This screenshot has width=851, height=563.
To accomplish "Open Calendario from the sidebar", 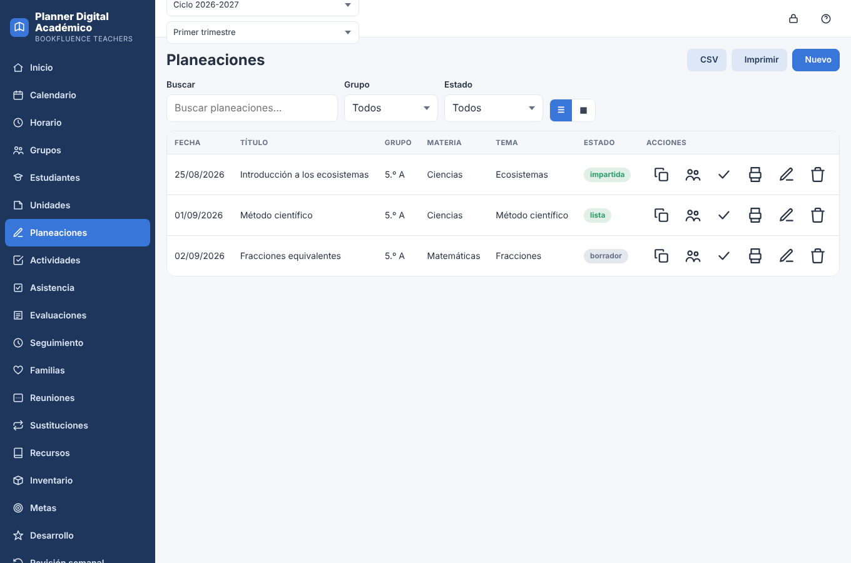I will (x=78, y=95).
